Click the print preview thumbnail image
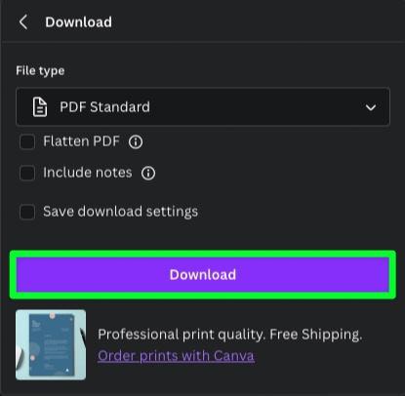405x396 pixels. pyautogui.click(x=51, y=344)
